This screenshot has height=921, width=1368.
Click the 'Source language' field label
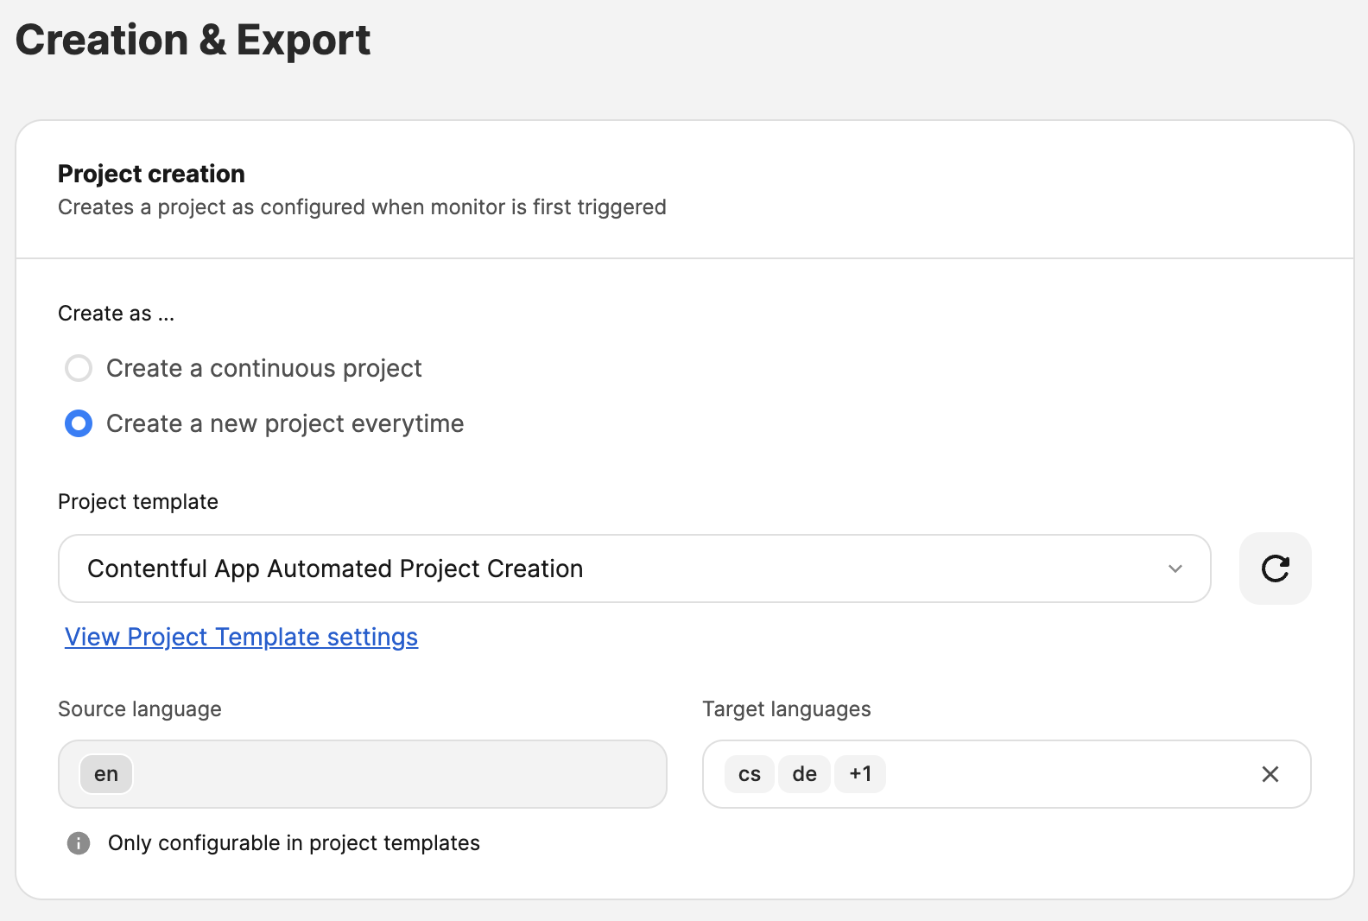tap(140, 709)
